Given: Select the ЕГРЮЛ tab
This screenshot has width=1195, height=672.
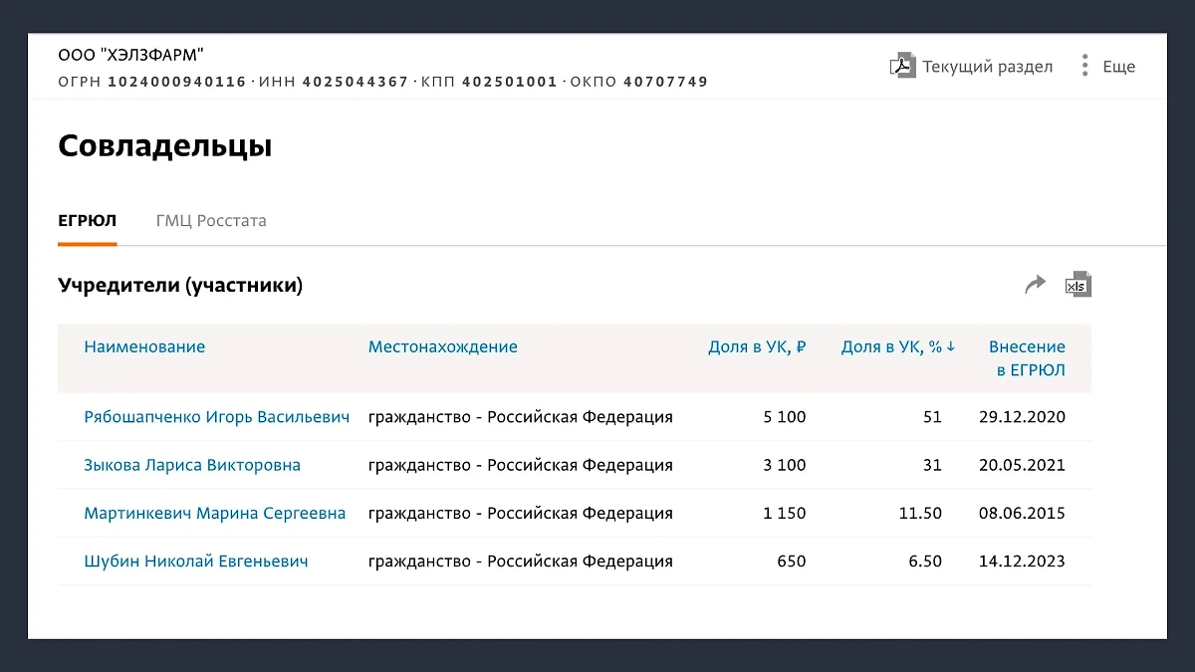Looking at the screenshot, I should (87, 221).
